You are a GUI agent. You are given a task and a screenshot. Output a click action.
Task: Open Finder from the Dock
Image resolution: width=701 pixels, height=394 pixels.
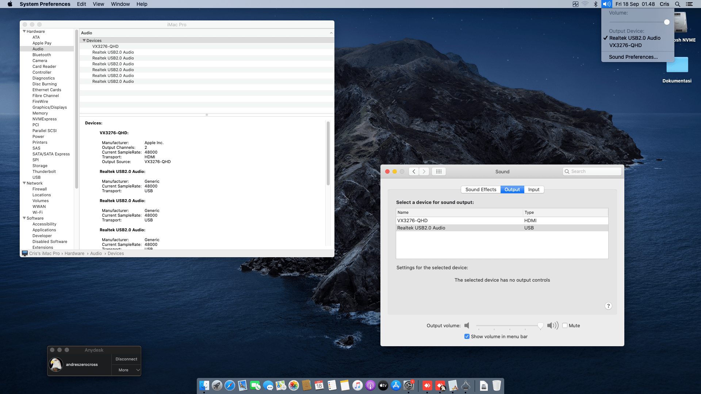tap(204, 385)
